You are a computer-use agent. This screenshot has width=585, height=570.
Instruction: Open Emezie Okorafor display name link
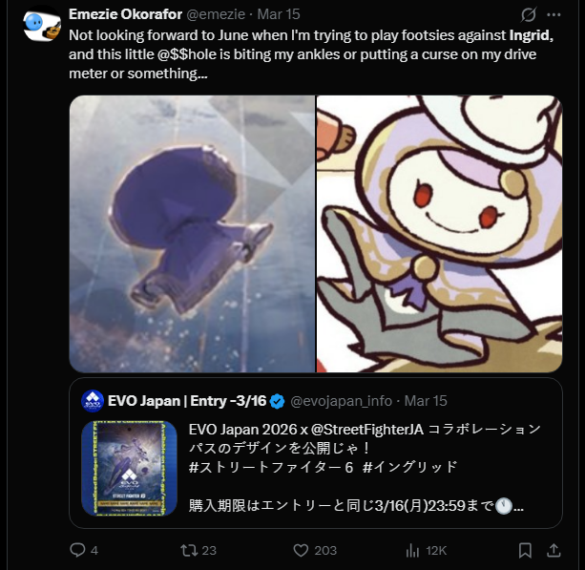[125, 14]
